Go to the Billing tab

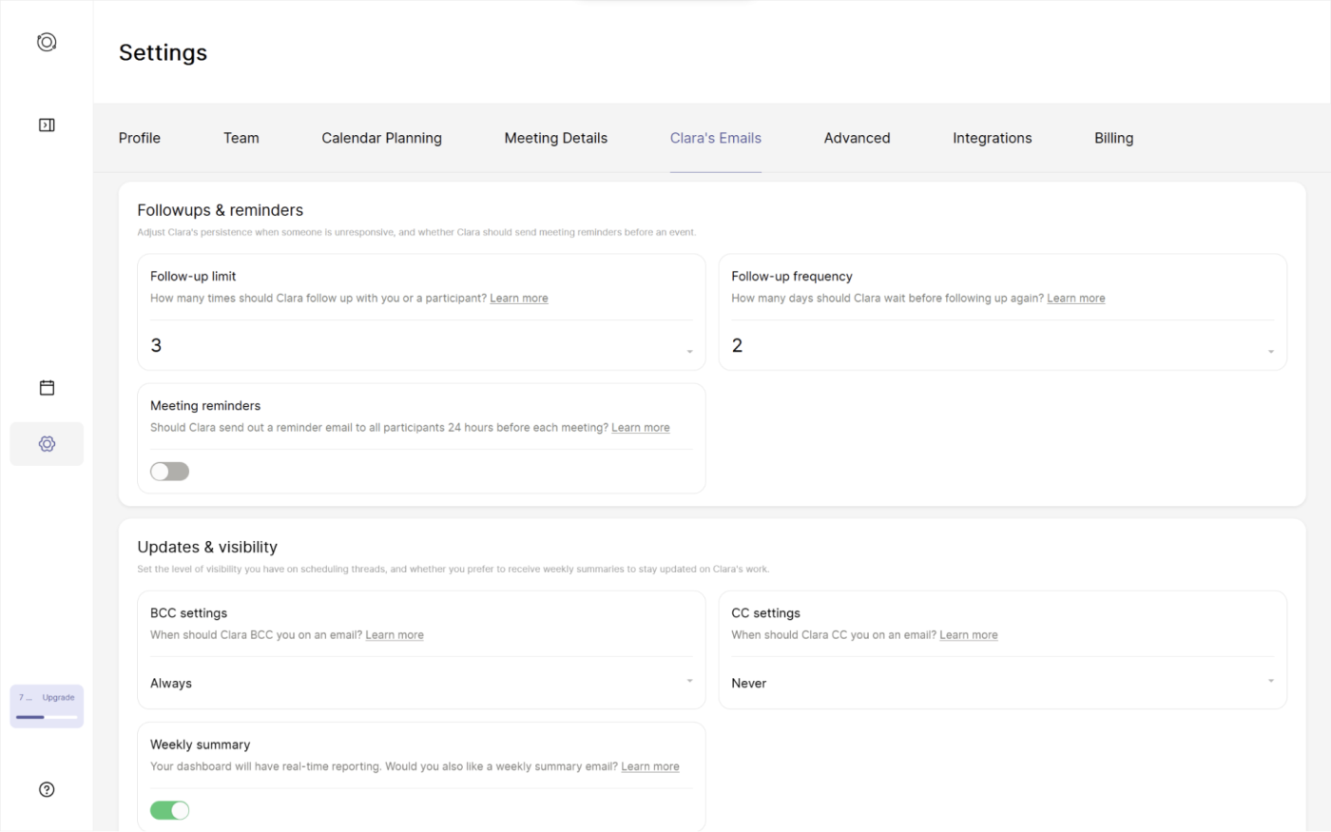1113,138
